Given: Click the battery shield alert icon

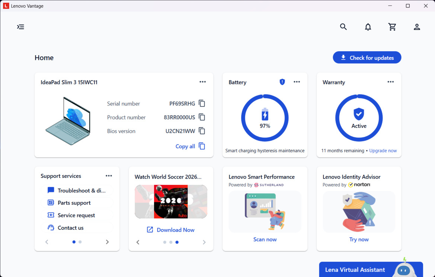Looking at the screenshot, I should [282, 82].
